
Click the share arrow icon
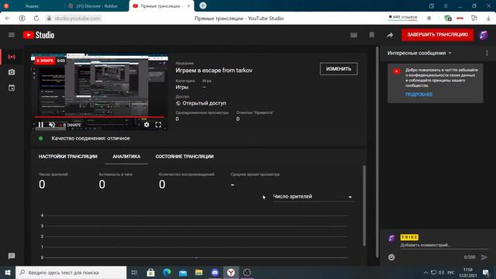pos(390,35)
